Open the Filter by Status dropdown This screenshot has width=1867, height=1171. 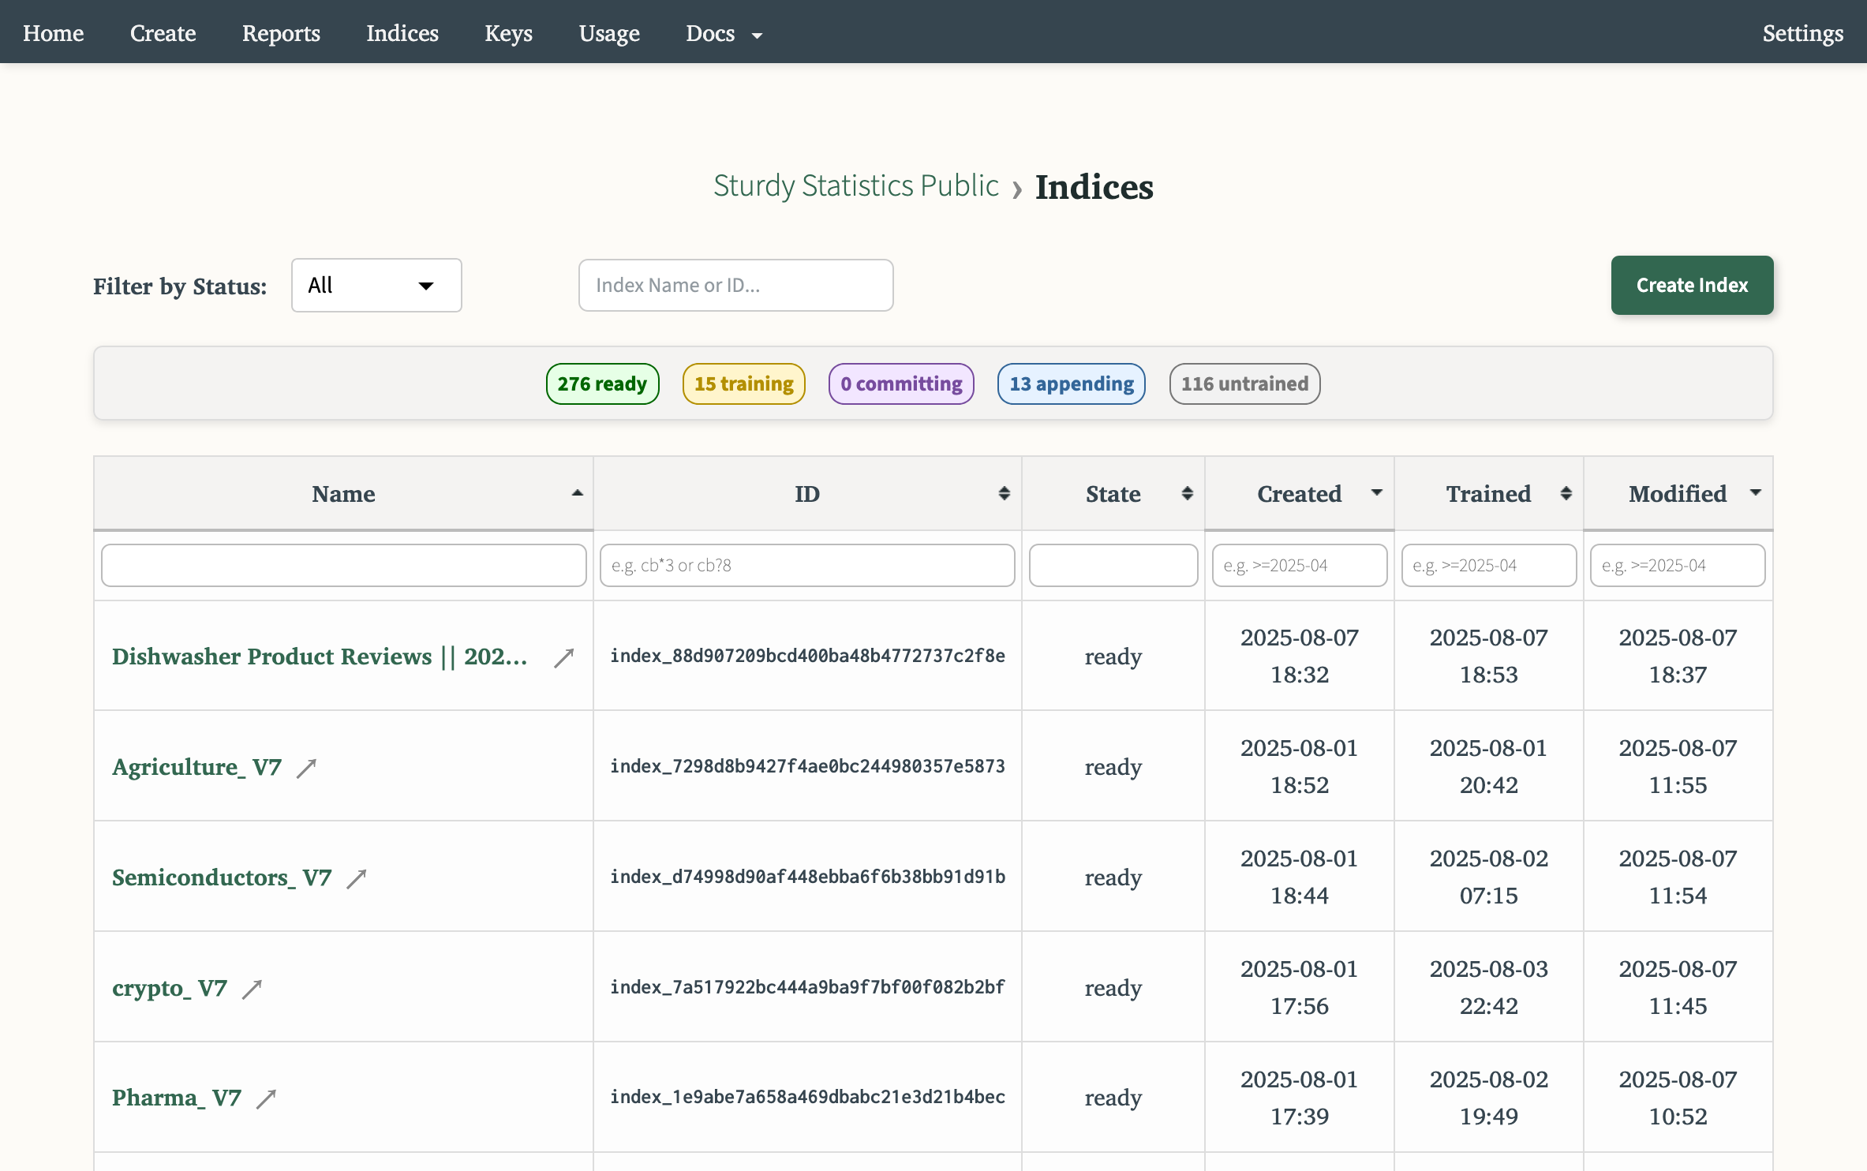point(376,285)
